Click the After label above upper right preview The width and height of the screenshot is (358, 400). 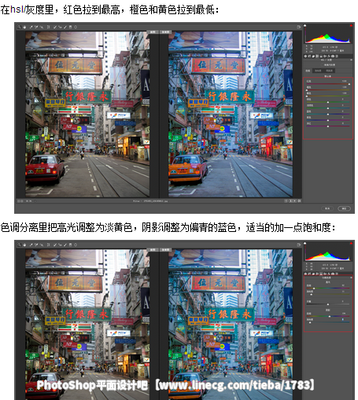165,32
